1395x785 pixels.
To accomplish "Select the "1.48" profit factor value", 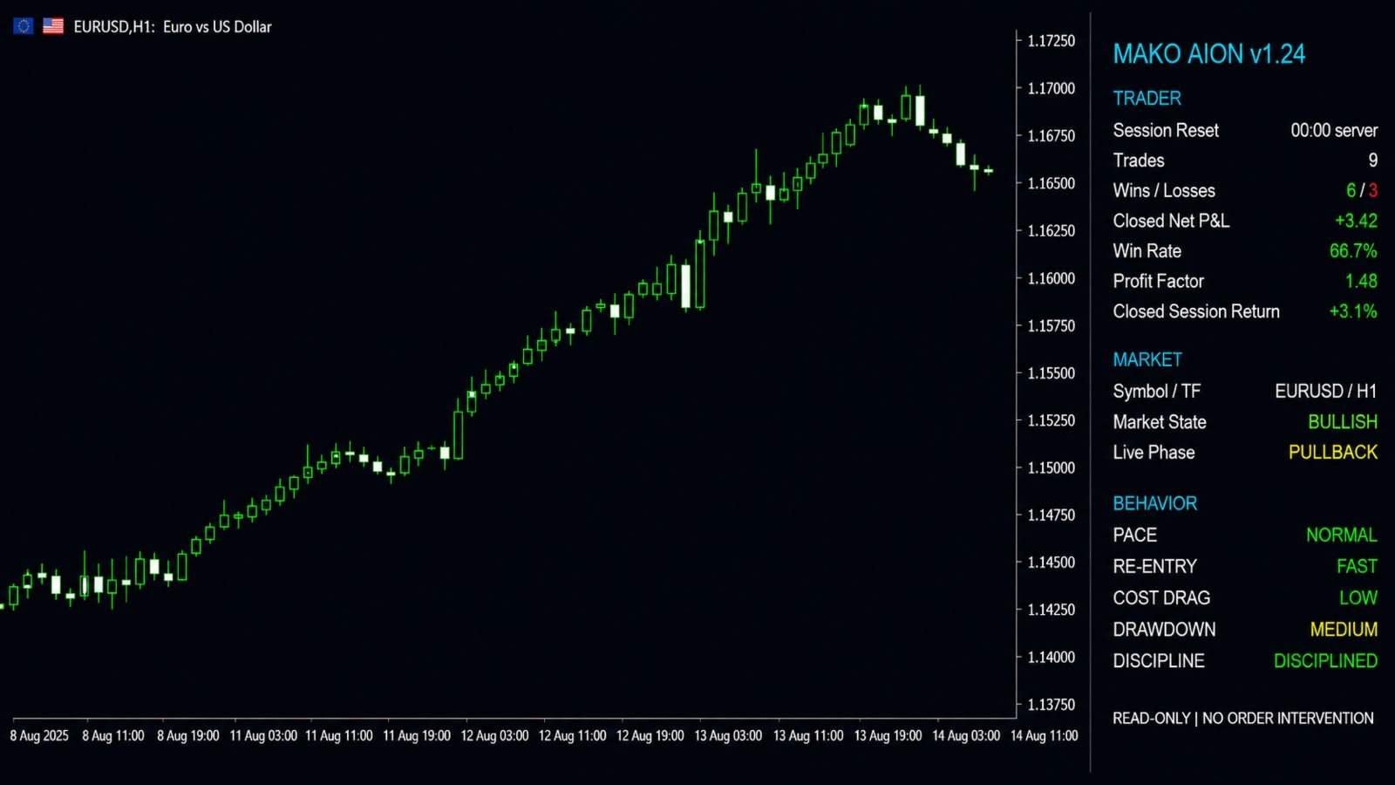I will click(1361, 281).
